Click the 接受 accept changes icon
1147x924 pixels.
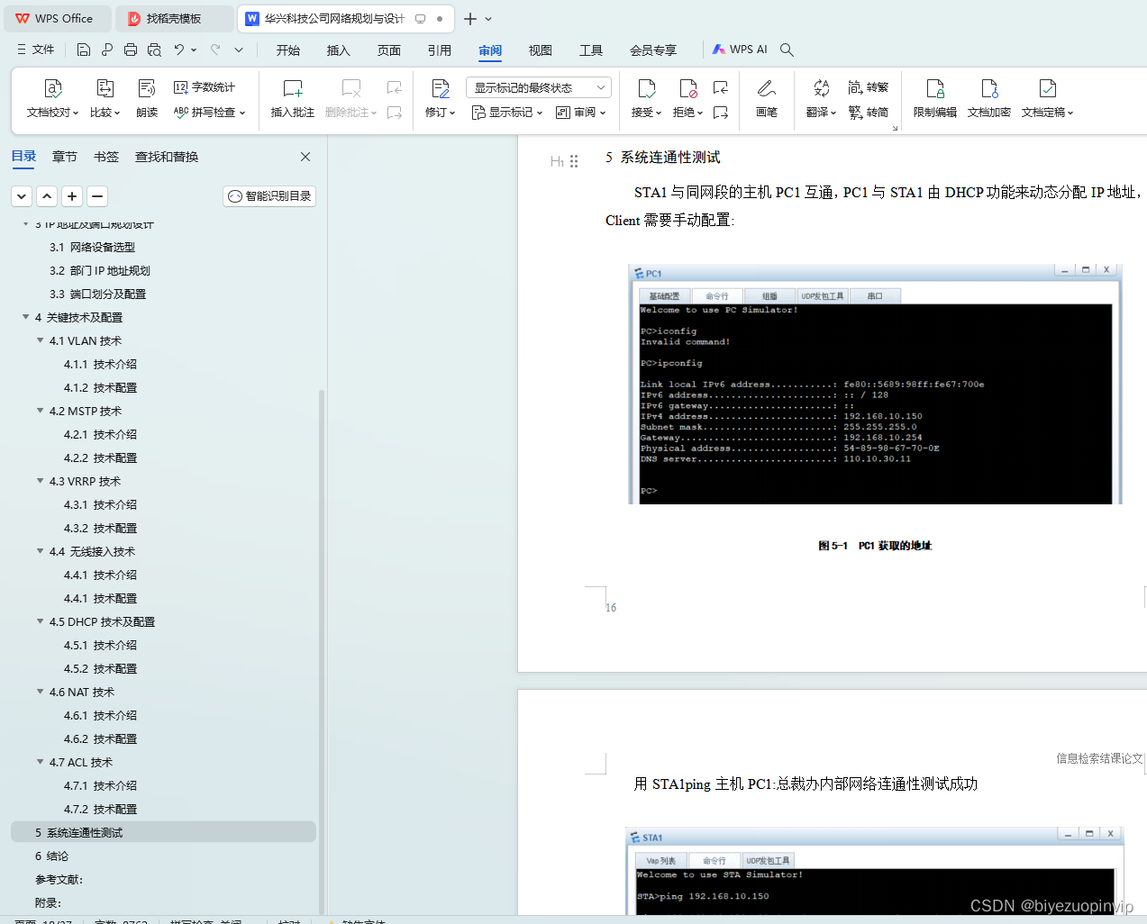click(646, 88)
